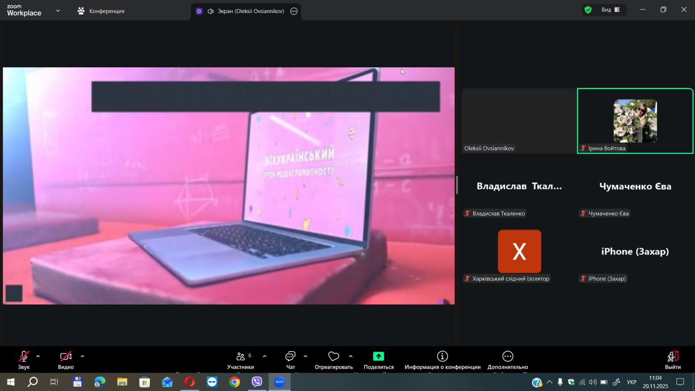Select Ірина Войтова participant thumbnail

[635, 121]
